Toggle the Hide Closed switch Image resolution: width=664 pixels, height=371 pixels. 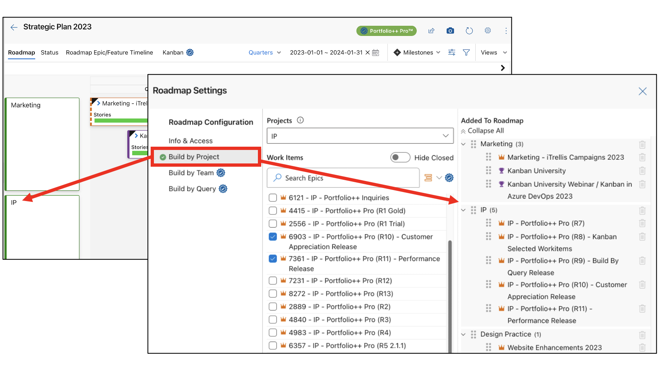400,157
